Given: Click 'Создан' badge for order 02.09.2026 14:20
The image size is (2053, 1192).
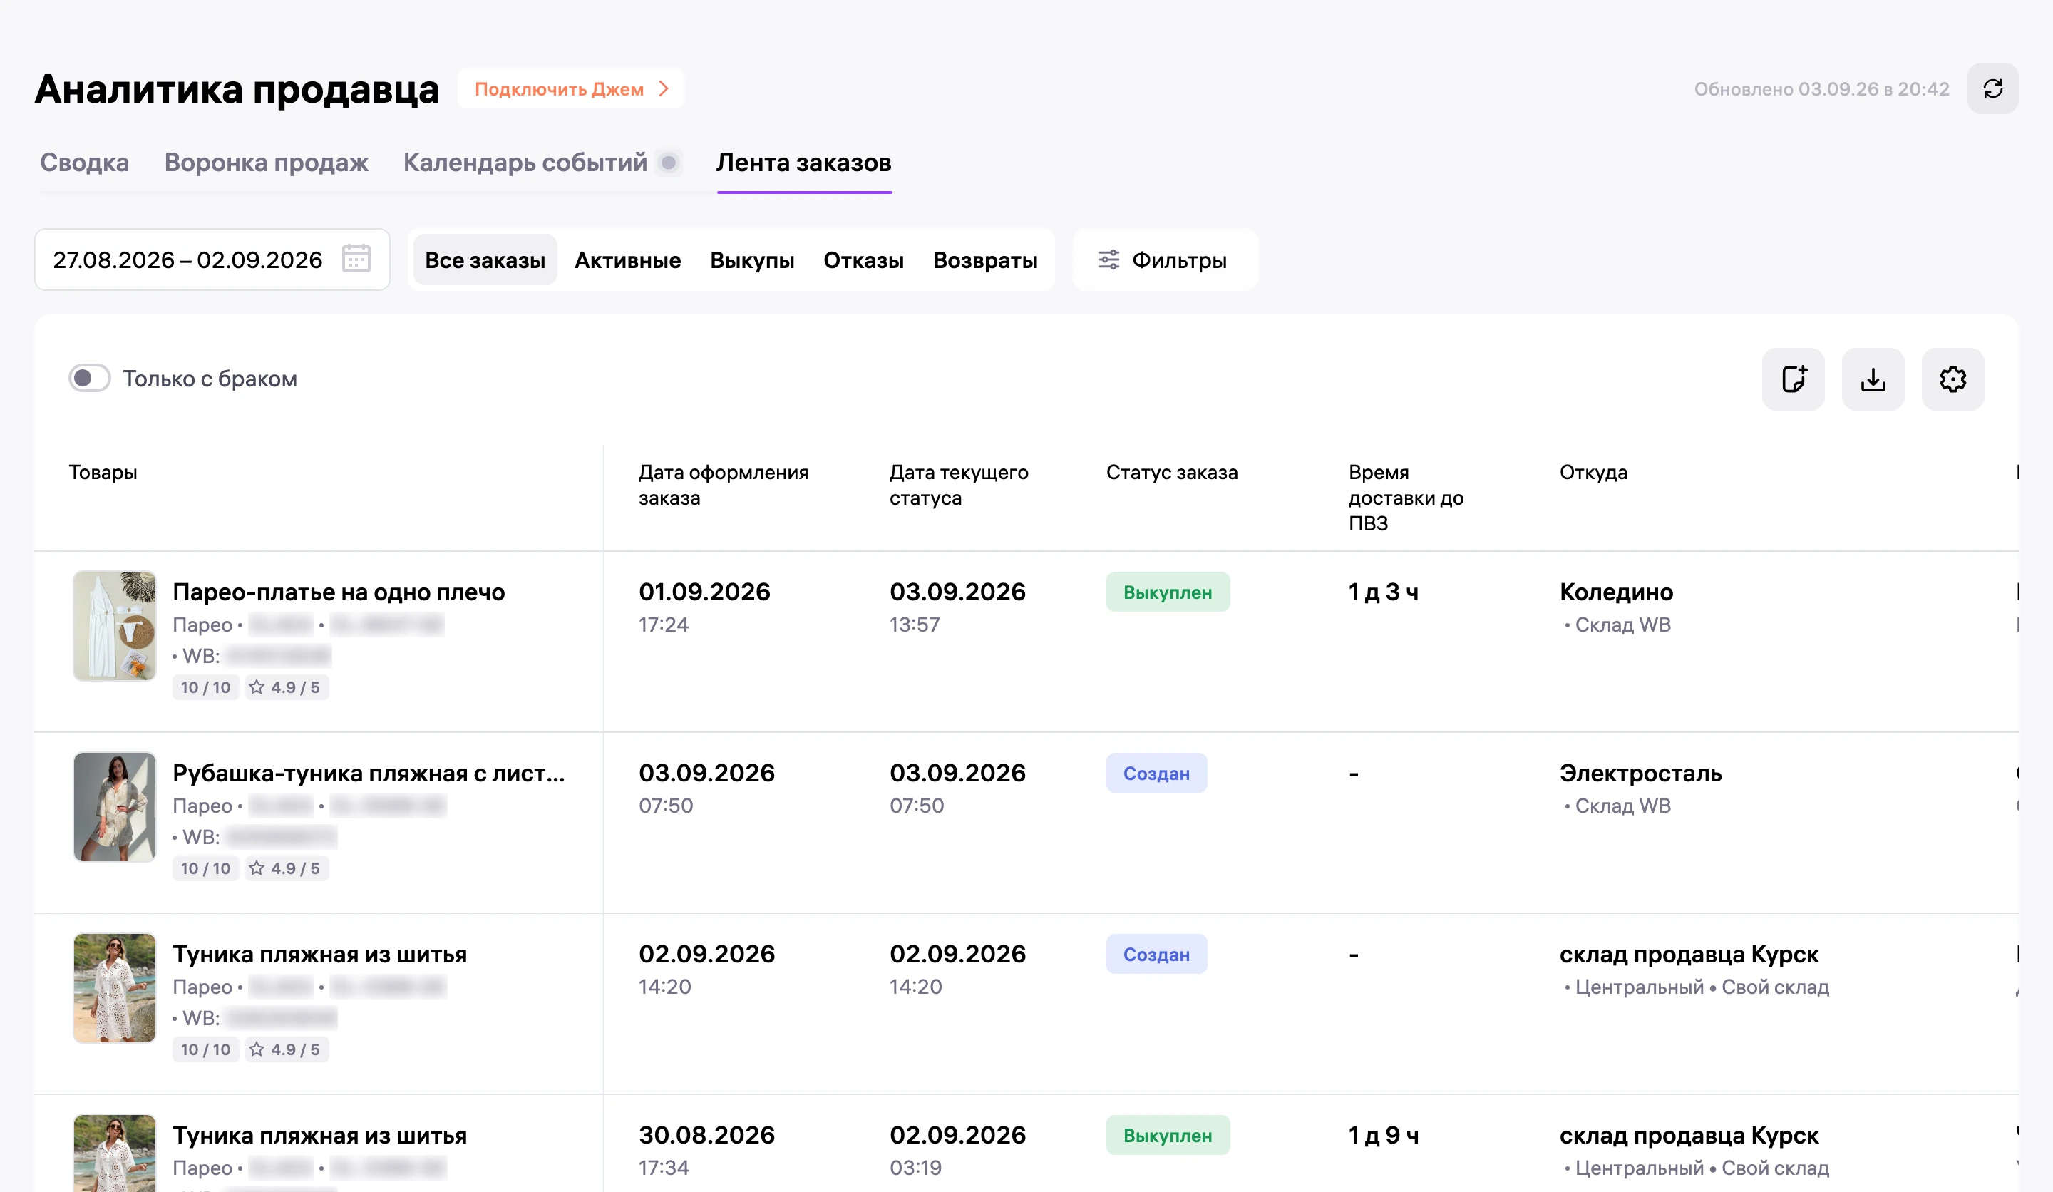Looking at the screenshot, I should coord(1156,954).
